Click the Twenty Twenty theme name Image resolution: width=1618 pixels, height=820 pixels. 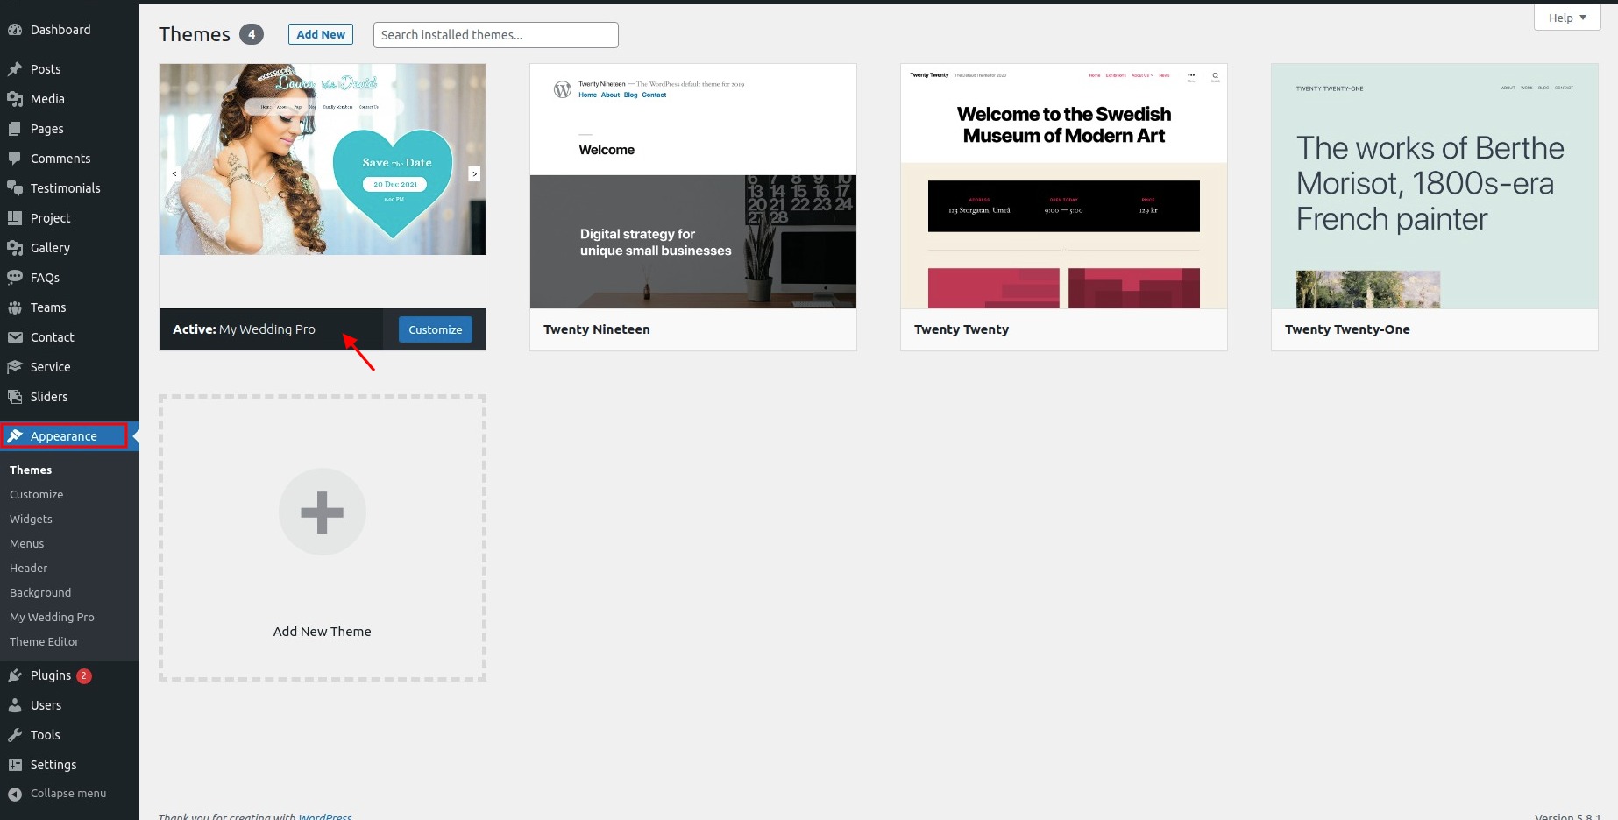962,329
